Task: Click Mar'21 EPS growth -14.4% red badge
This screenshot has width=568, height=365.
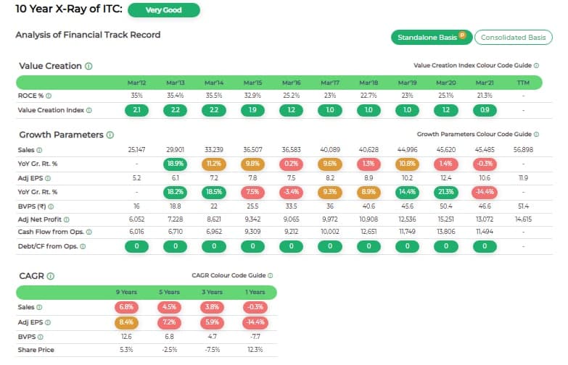Action: pyautogui.click(x=485, y=191)
